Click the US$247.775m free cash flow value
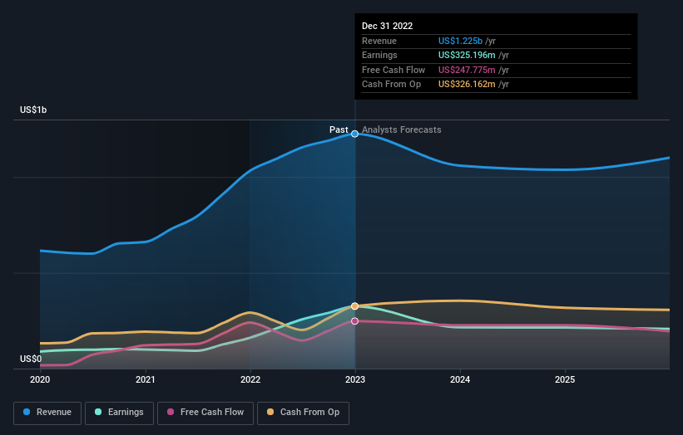The image size is (683, 435). tap(467, 70)
